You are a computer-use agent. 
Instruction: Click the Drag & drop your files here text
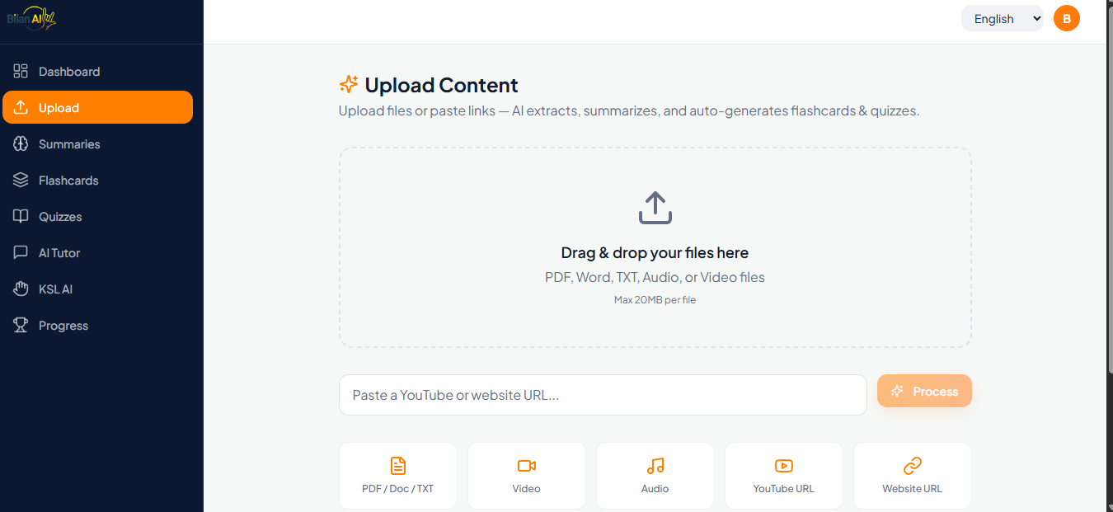pyautogui.click(x=655, y=253)
